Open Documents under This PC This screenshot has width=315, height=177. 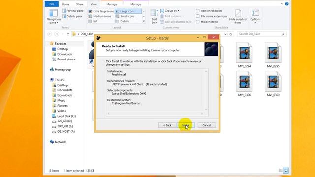pyautogui.click(x=64, y=90)
